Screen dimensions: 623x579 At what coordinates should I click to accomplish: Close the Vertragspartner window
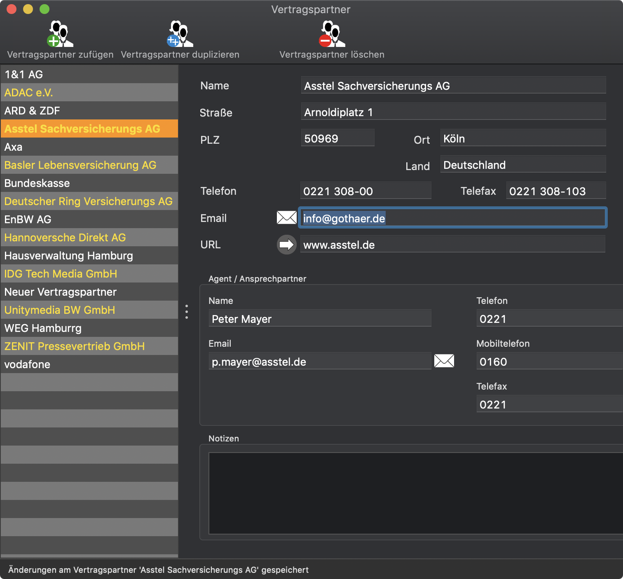[12, 9]
